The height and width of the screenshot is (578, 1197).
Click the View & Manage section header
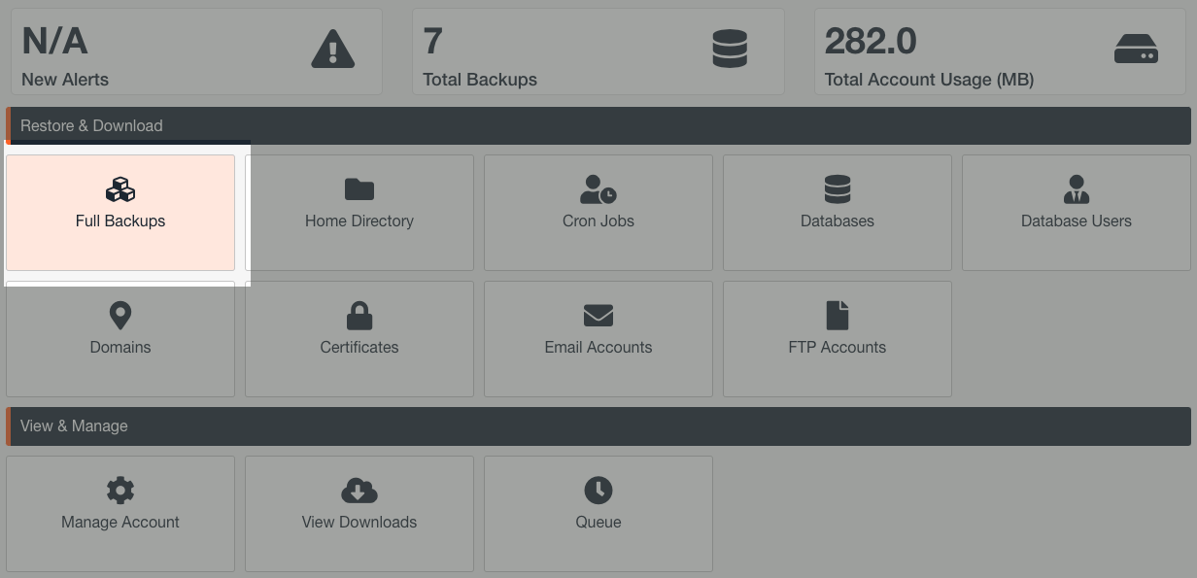598,426
